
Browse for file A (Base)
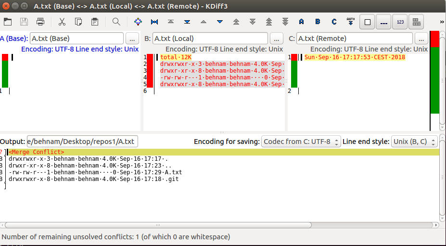(x=132, y=39)
